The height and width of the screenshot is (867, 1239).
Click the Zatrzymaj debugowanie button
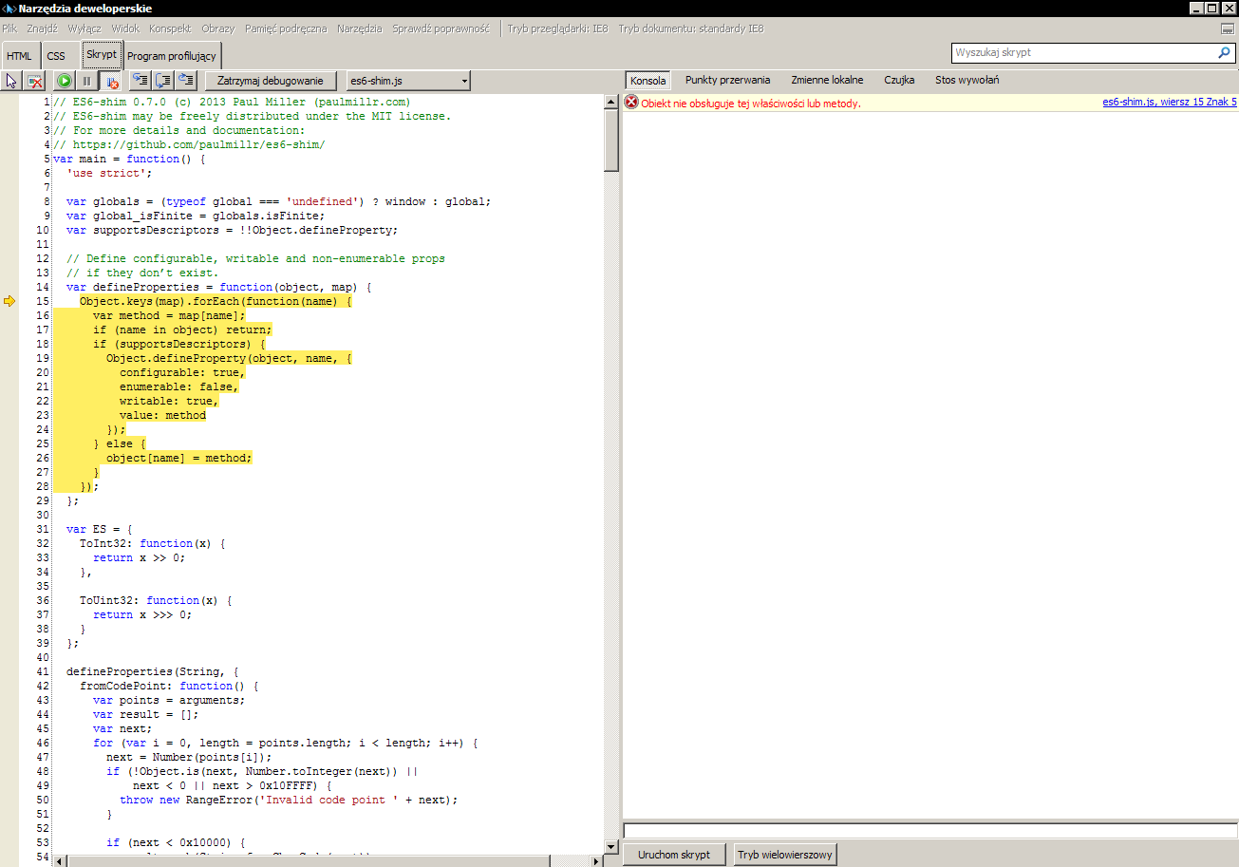[x=271, y=82]
